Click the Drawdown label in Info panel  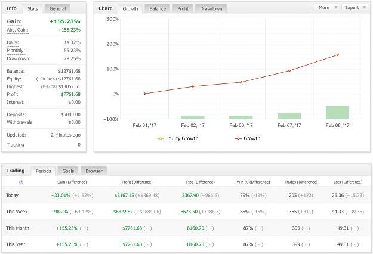[19, 58]
